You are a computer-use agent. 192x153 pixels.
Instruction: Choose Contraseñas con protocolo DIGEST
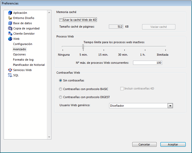coord(61,97)
